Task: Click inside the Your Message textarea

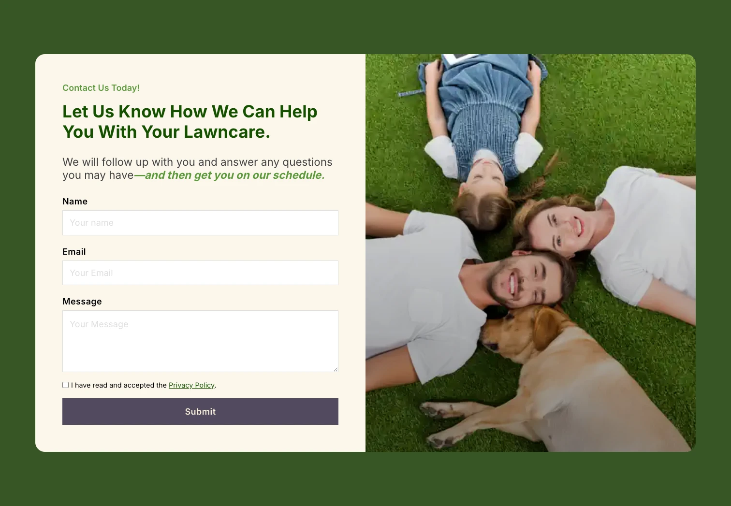Action: (200, 341)
